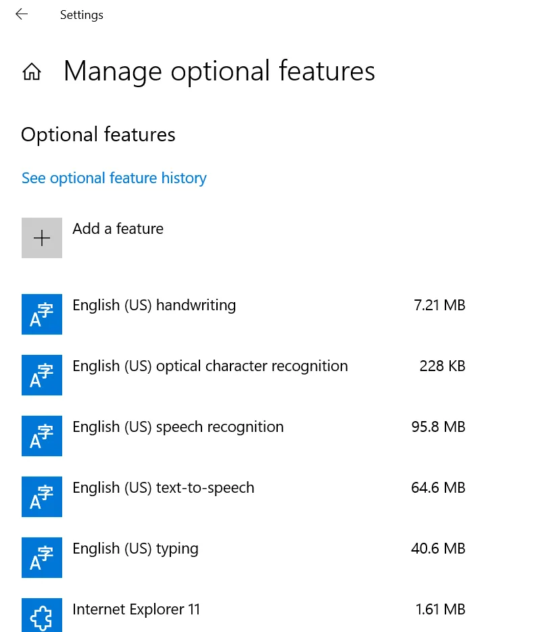This screenshot has width=534, height=632.
Task: Click the Optional features subheading
Action: (98, 135)
